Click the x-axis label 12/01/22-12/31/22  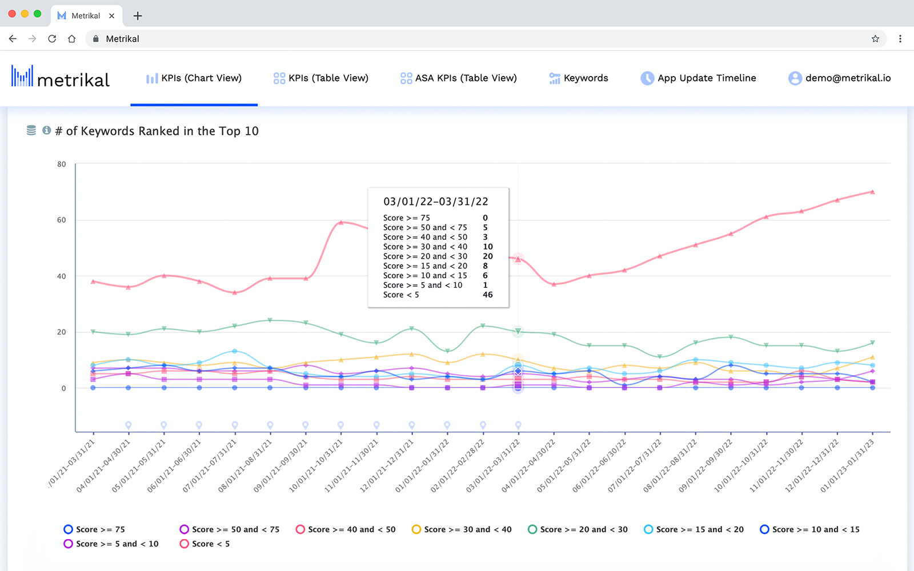[813, 466]
